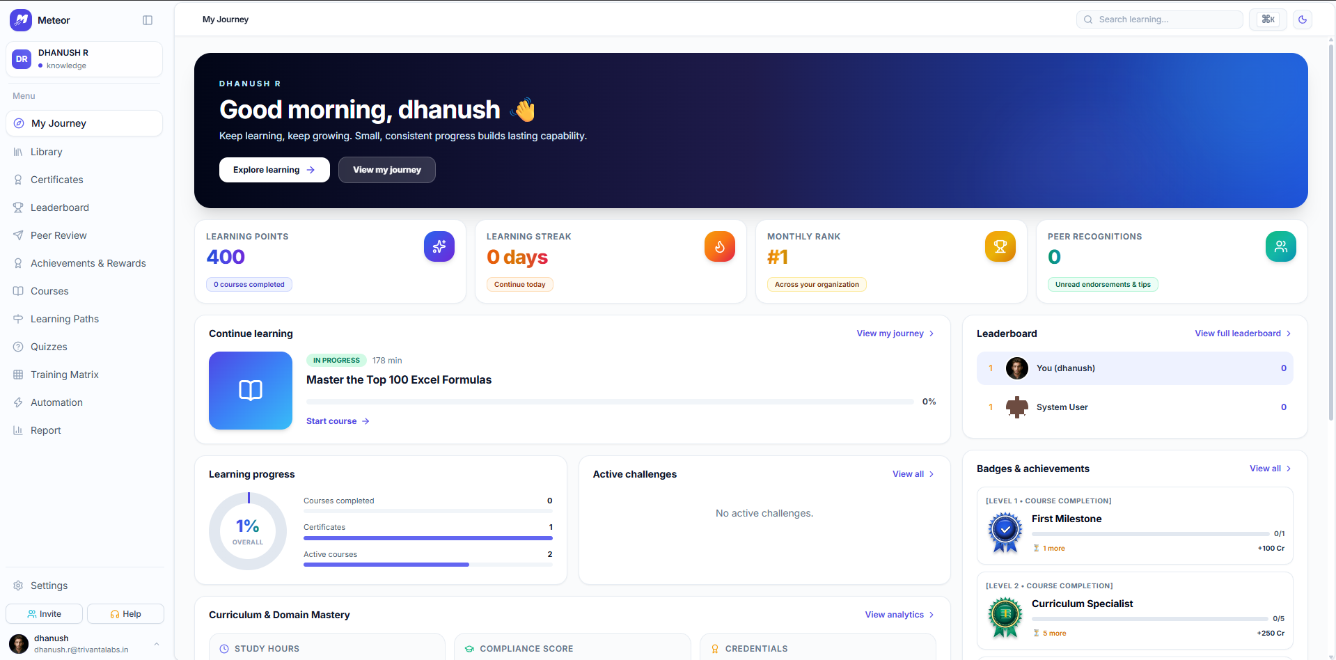Select You (dhanush) leaderboard row

tap(1135, 368)
